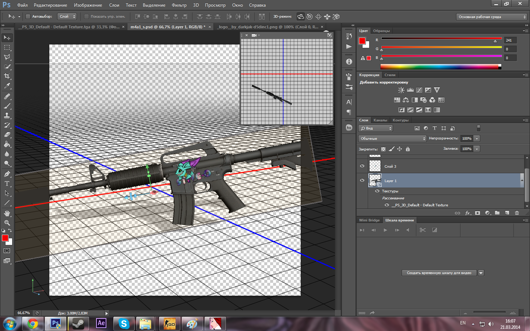The image size is (530, 331).
Task: Select the Healing Brush tool
Action: 7,96
